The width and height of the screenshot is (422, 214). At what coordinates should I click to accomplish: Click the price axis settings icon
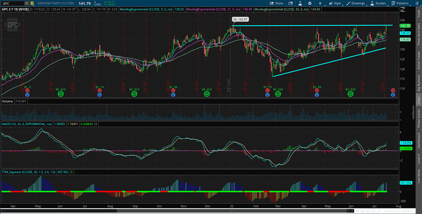point(403,10)
